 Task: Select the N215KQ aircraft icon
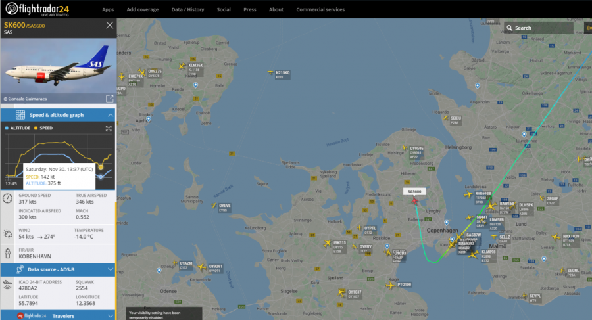tap(271, 72)
